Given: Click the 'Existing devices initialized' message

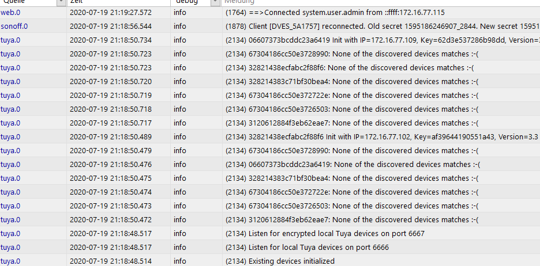Looking at the screenshot, I should (280, 261).
